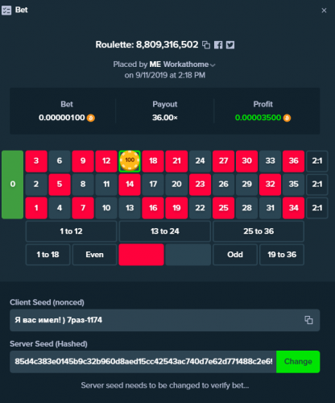The width and height of the screenshot is (335, 403).
Task: Select number 24 on the board
Action: 200,161
